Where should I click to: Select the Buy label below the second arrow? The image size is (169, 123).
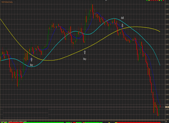tap(85, 59)
